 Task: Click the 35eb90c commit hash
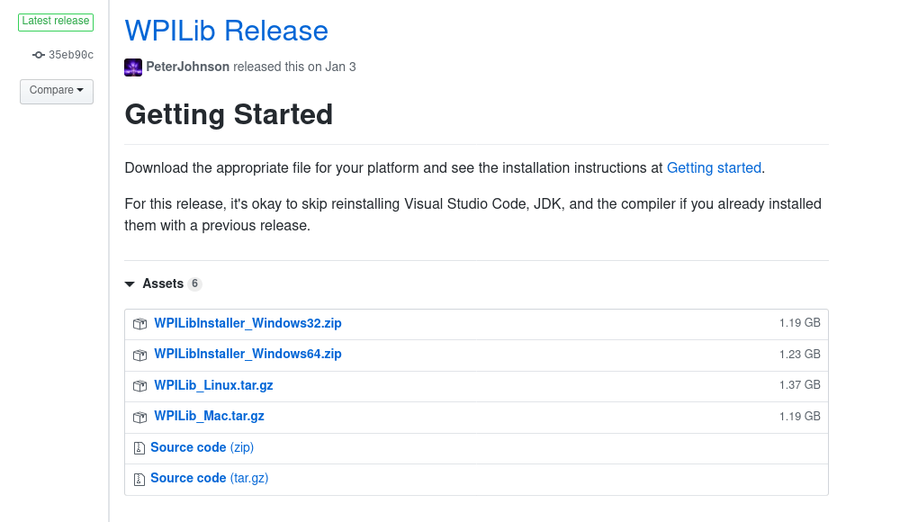click(x=69, y=55)
